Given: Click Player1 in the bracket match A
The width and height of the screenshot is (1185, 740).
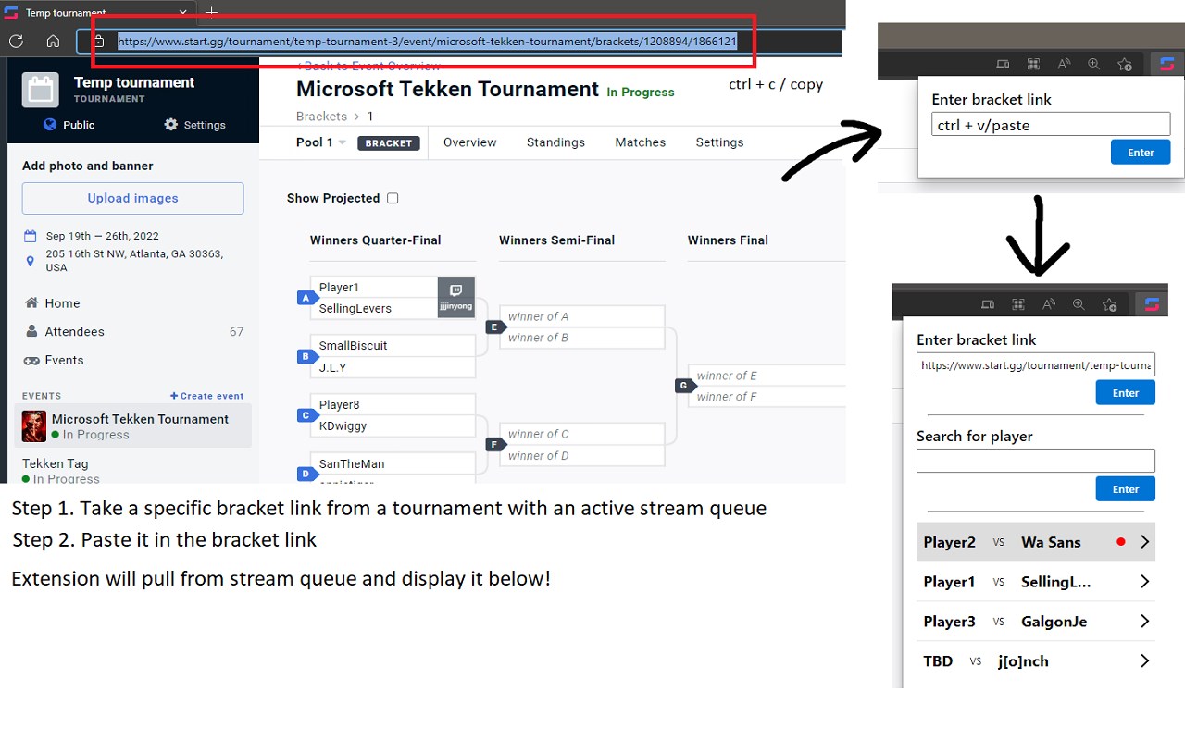Looking at the screenshot, I should click(340, 288).
